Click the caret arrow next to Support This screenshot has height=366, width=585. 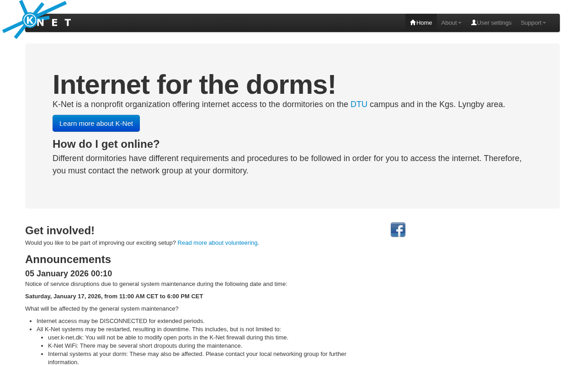[544, 23]
